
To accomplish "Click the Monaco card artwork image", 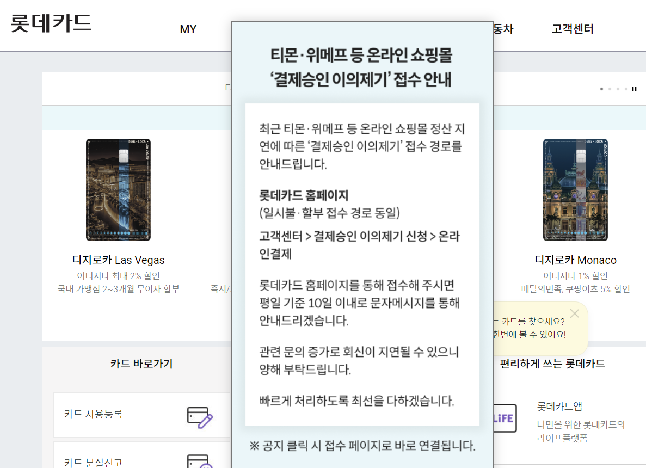I will tap(576, 190).
